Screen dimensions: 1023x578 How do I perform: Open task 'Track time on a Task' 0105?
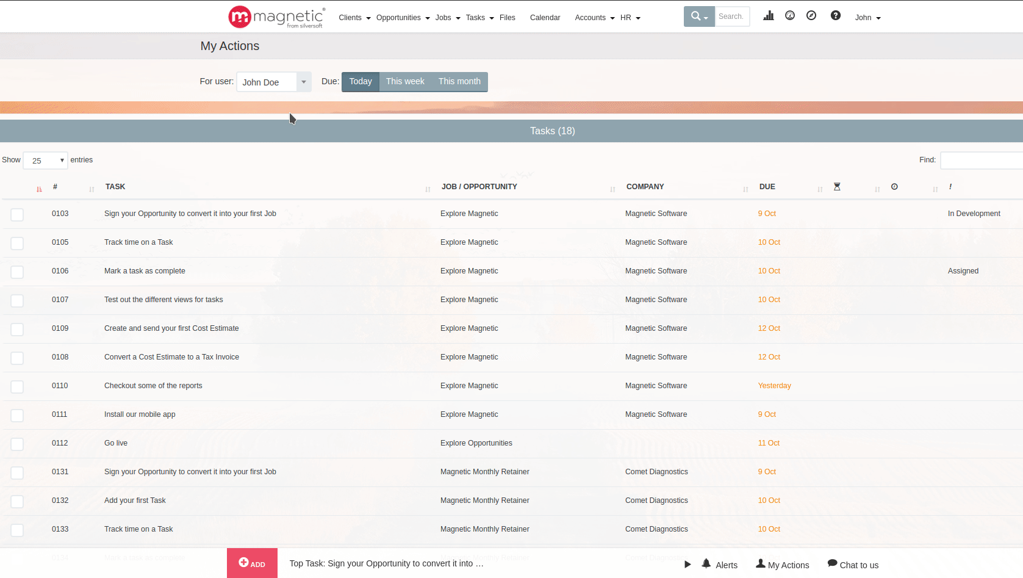coord(138,242)
